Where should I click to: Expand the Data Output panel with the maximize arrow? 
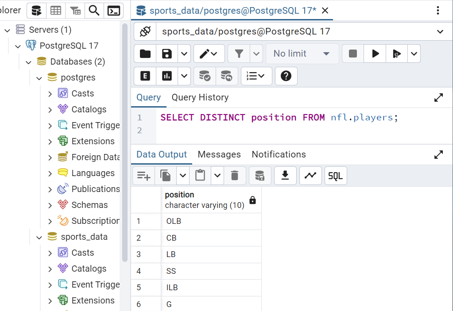click(x=438, y=155)
